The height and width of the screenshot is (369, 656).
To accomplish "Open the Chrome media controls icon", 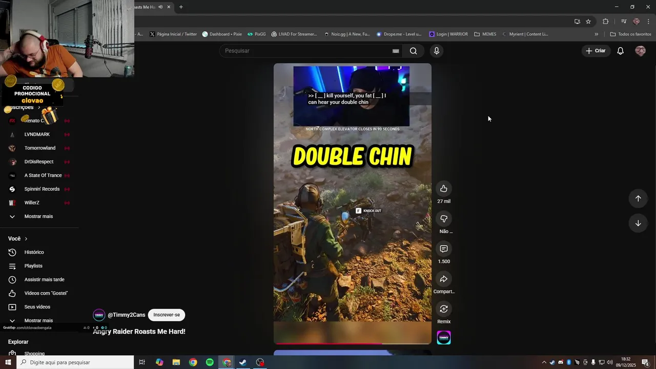I will pos(624,22).
